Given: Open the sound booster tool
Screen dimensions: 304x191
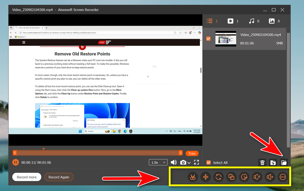Looking at the screenshot, I should pyautogui.click(x=270, y=177).
